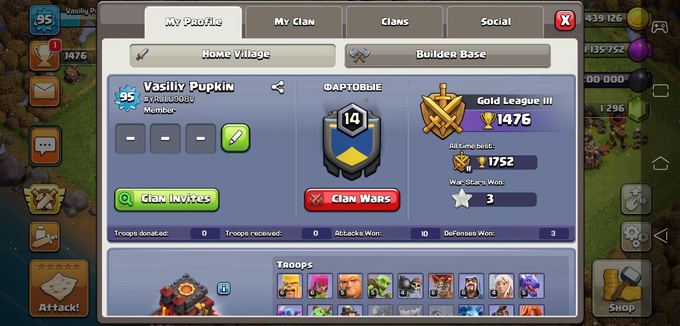Click the green Clan Invites button
Viewport: 680px width, 326px height.
click(x=167, y=199)
